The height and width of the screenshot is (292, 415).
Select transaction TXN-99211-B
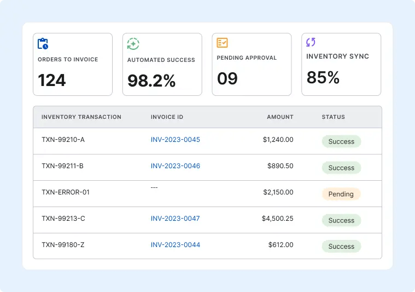(x=62, y=166)
